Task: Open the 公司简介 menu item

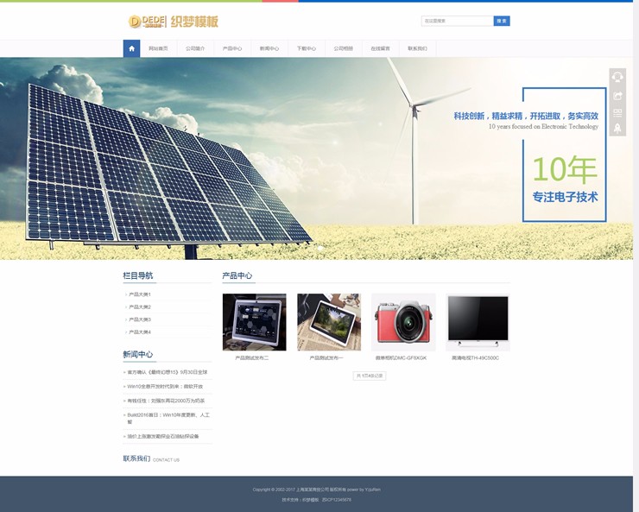Action: pos(195,48)
